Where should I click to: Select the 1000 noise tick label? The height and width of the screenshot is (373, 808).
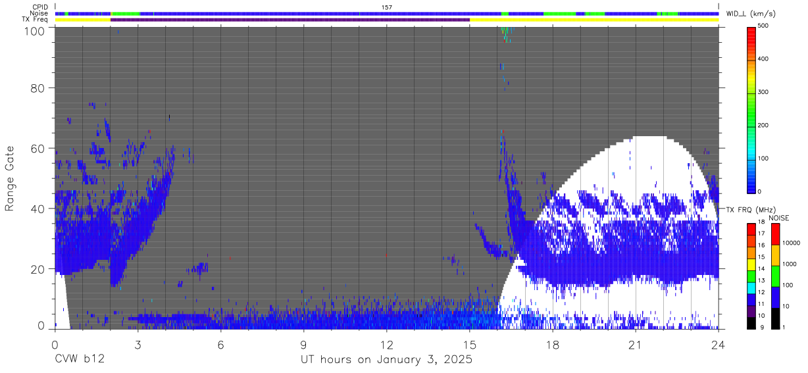click(788, 264)
